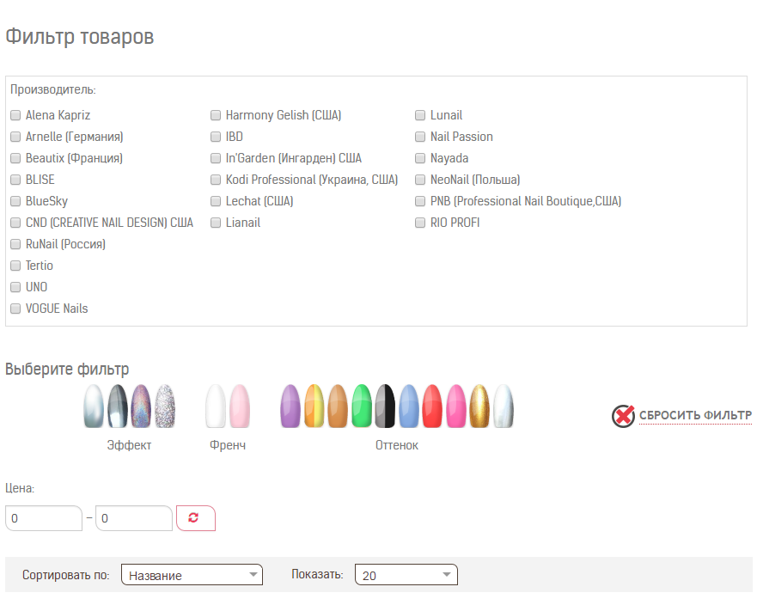The image size is (763, 599).
Task: Check the Arnelle (Германия) checkbox
Action: [x=15, y=137]
